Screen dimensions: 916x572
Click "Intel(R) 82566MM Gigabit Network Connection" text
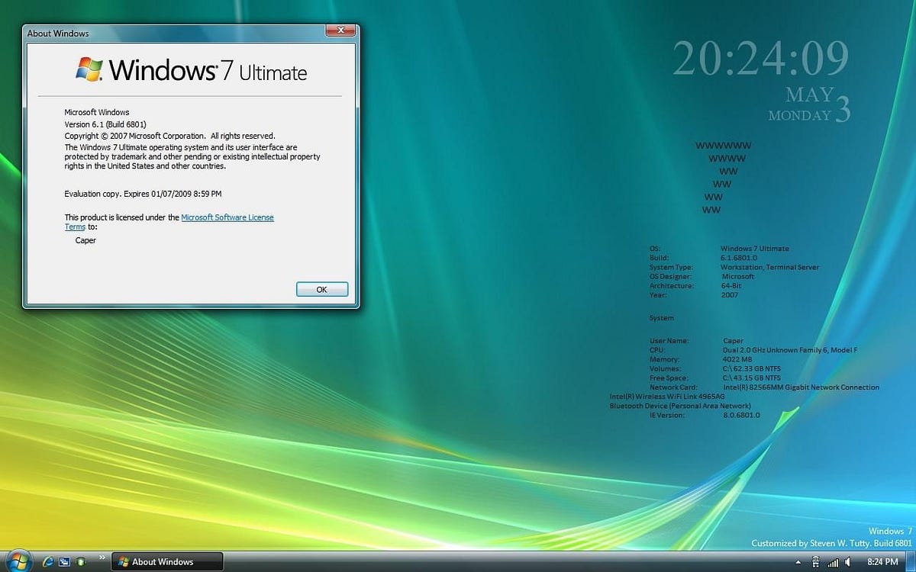click(801, 387)
